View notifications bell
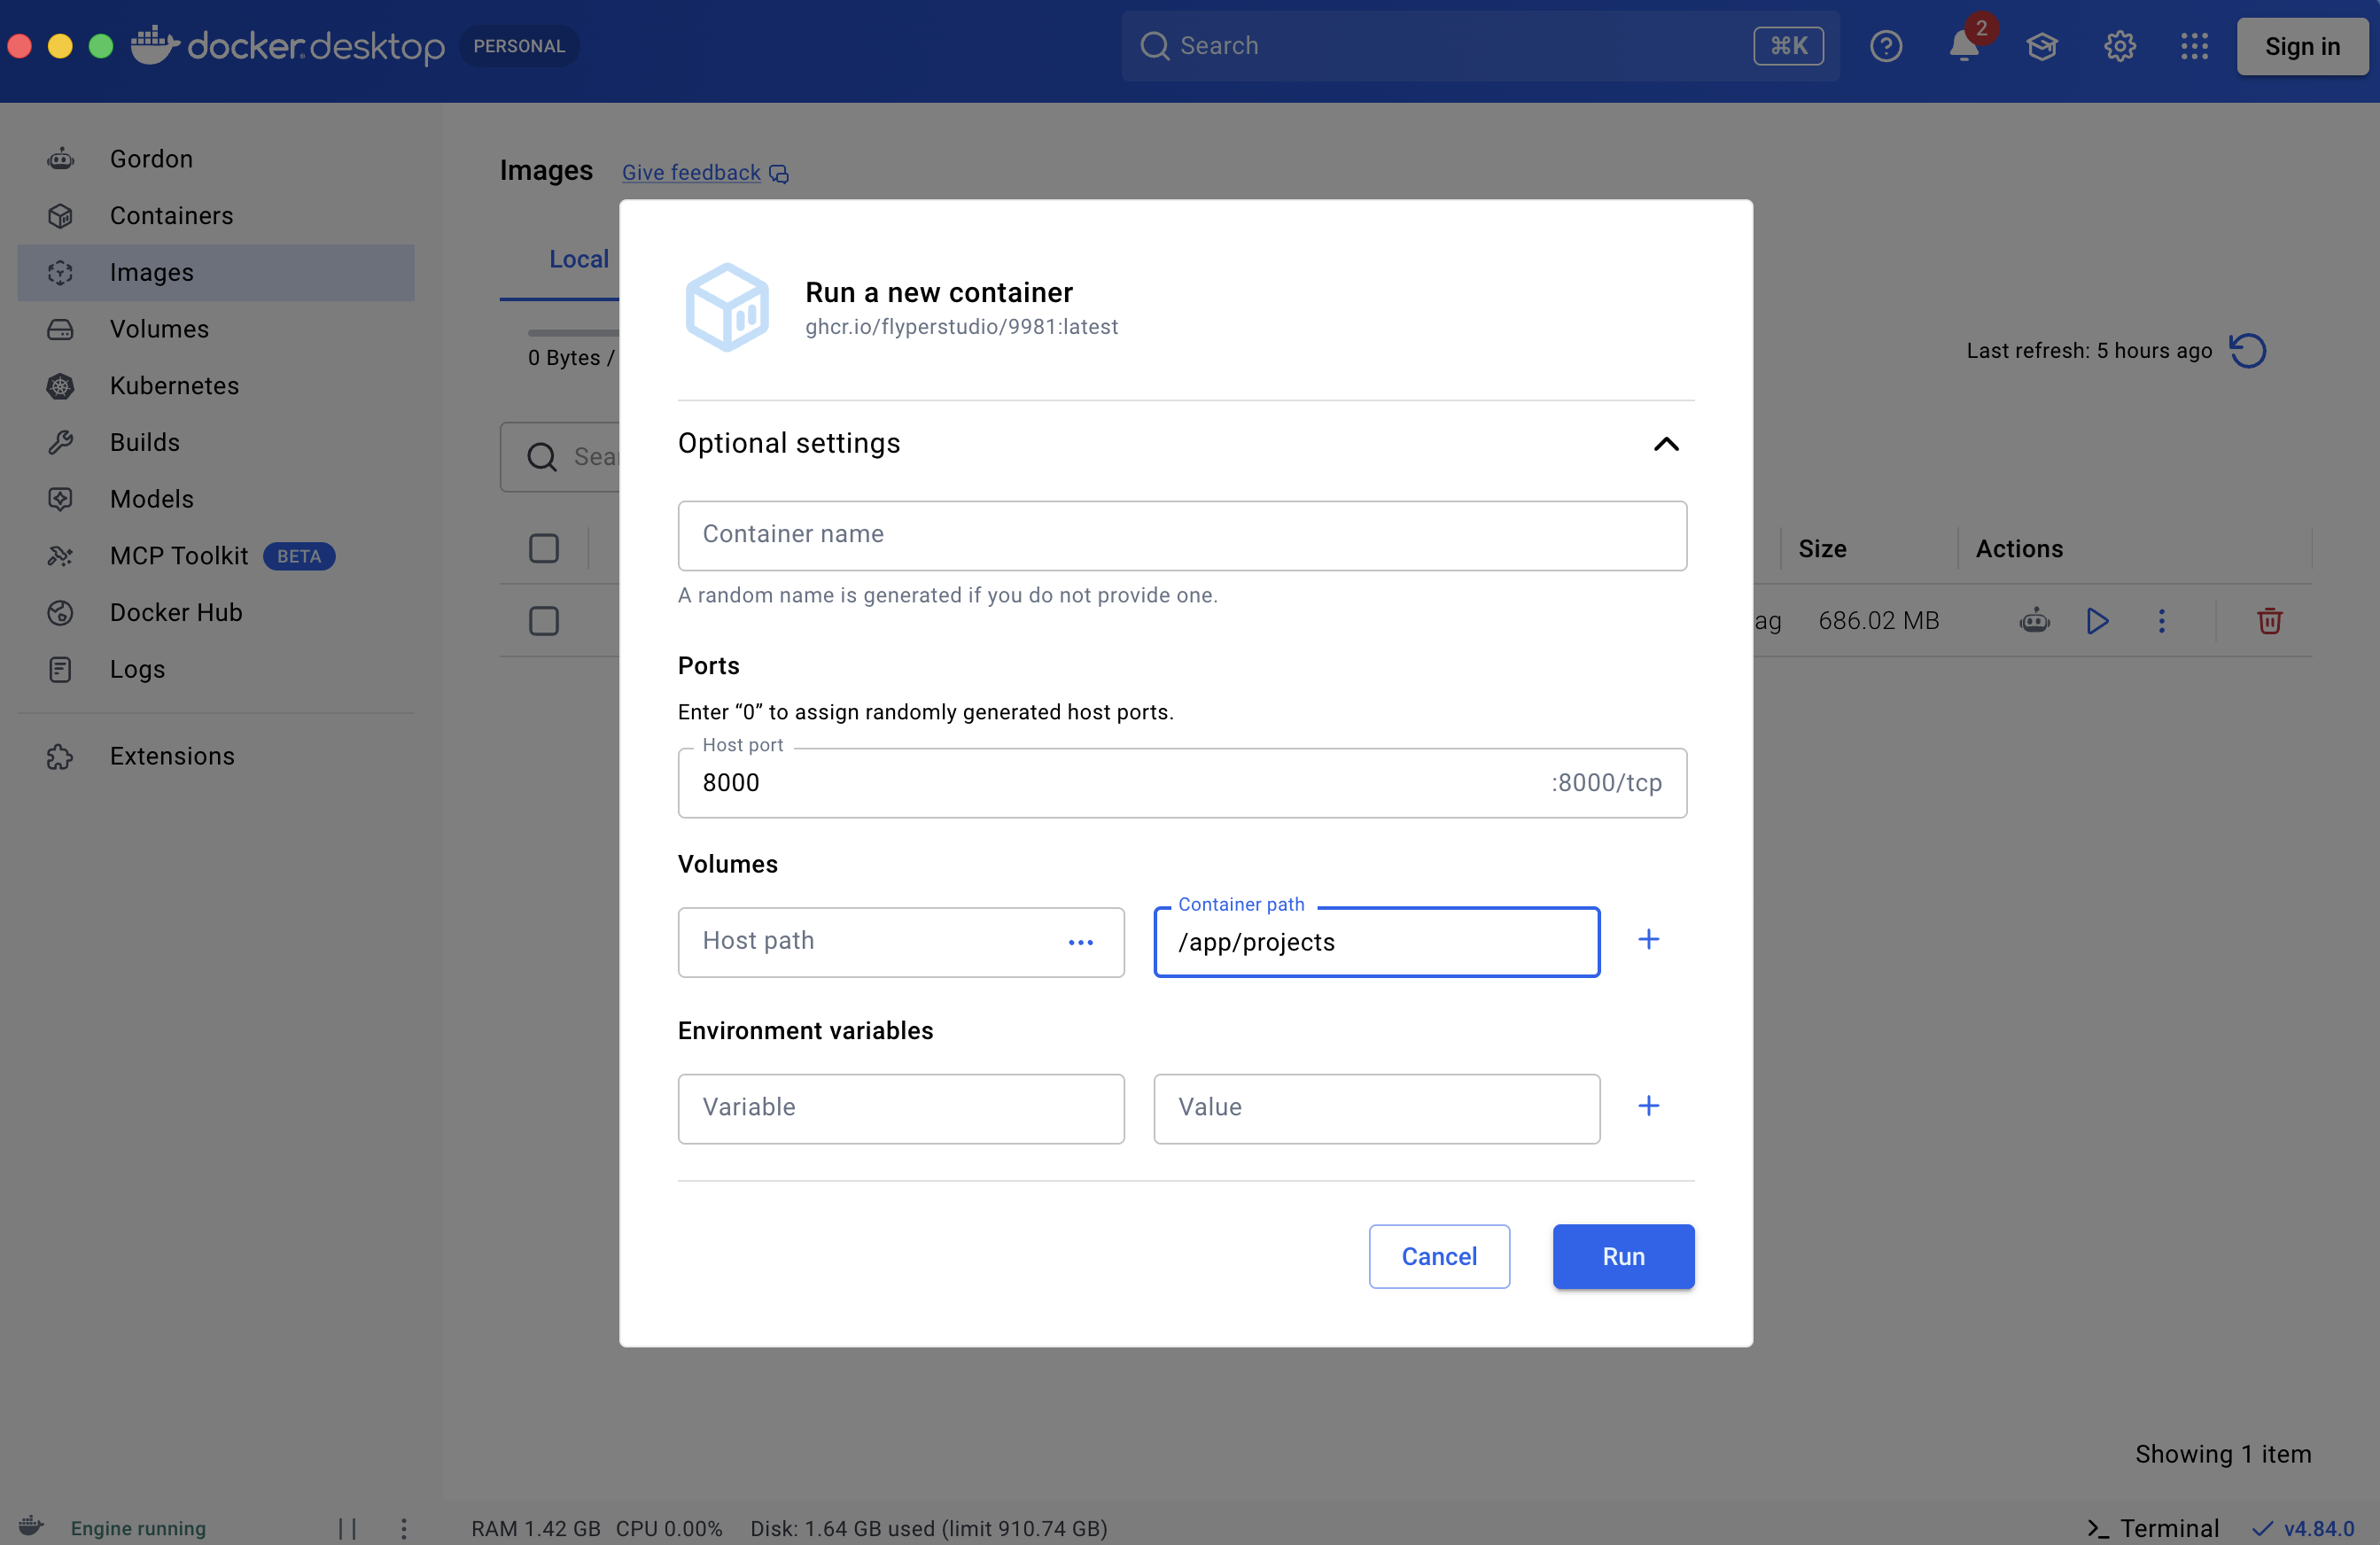The width and height of the screenshot is (2380, 1545). pos(1964,46)
